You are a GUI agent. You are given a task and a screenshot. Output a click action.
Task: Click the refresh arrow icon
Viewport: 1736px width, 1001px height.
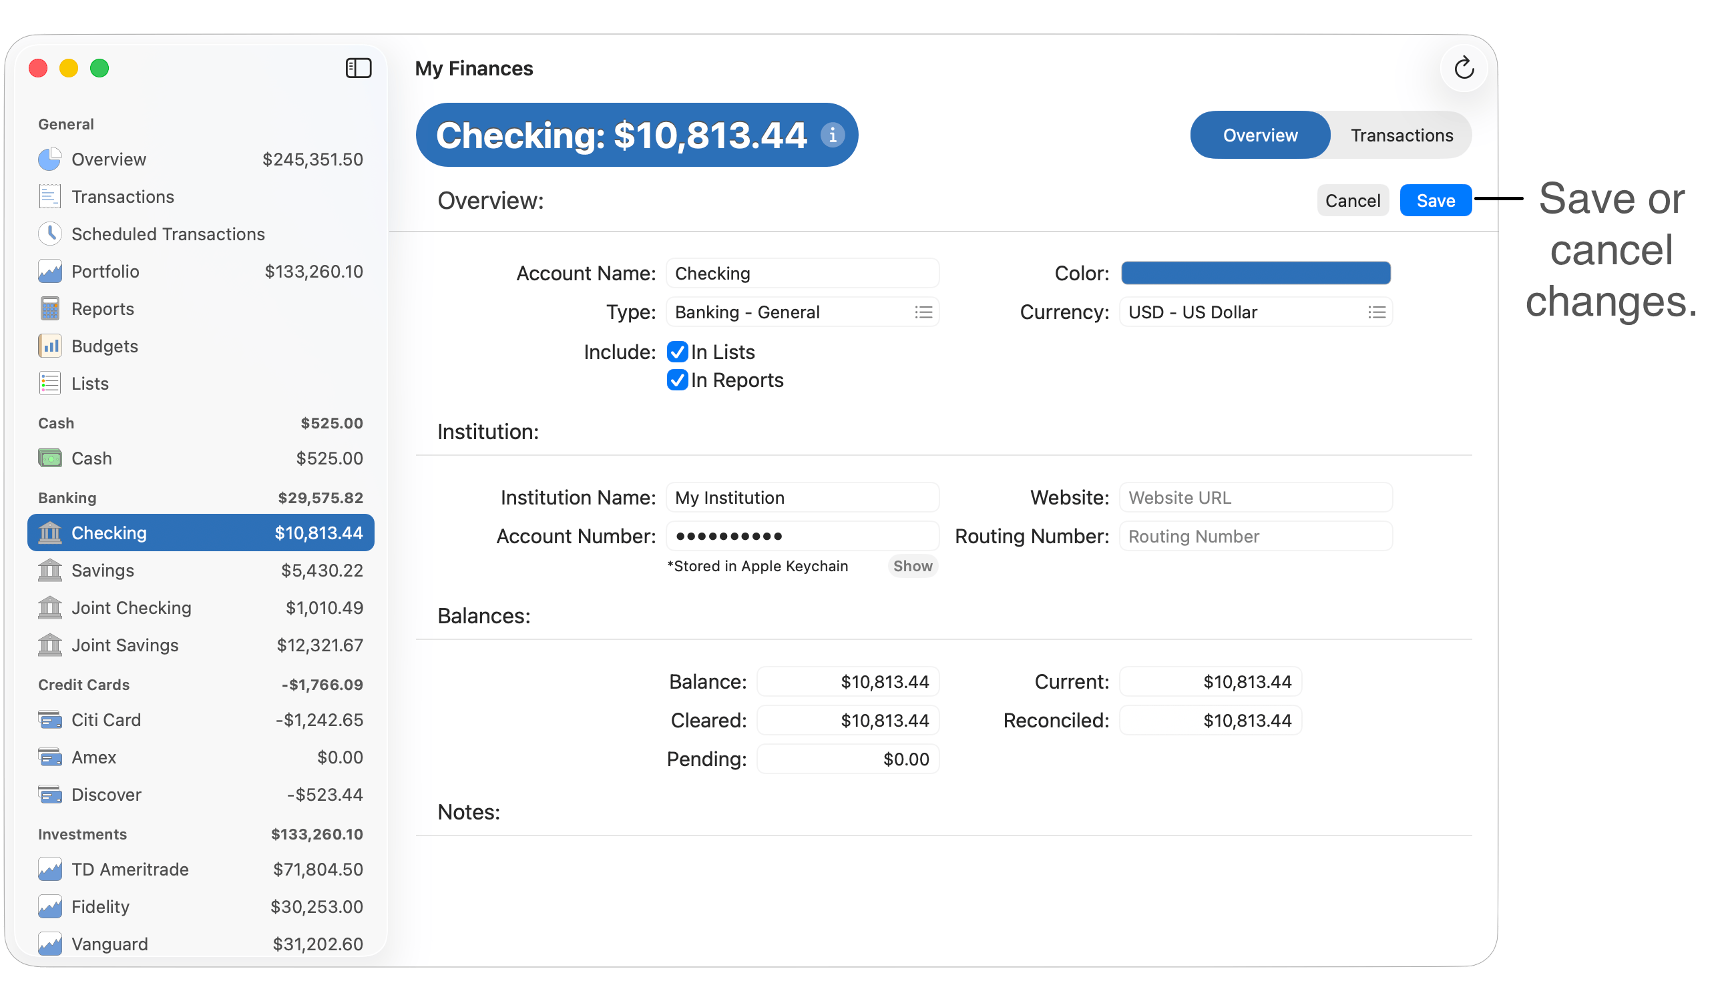(x=1464, y=68)
